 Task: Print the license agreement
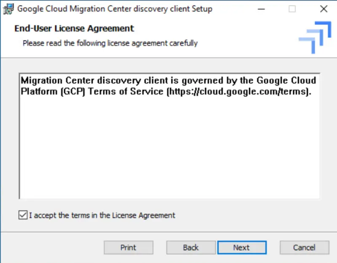pos(128,247)
